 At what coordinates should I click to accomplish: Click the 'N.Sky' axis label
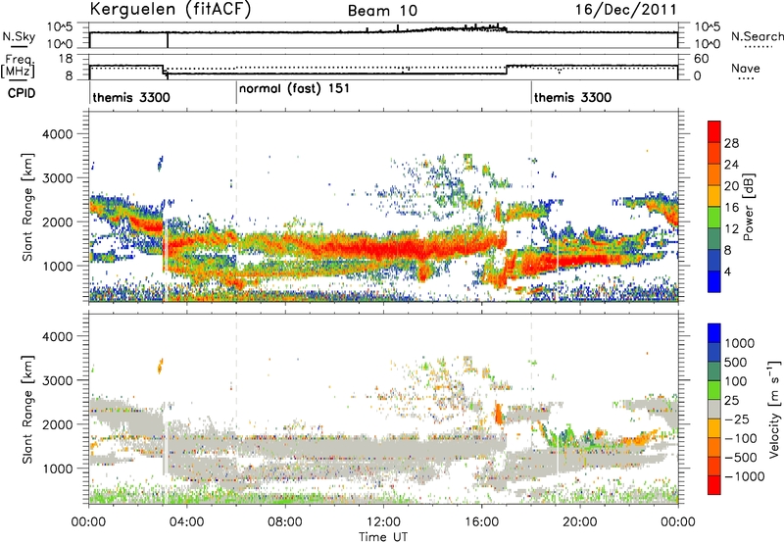[19, 36]
